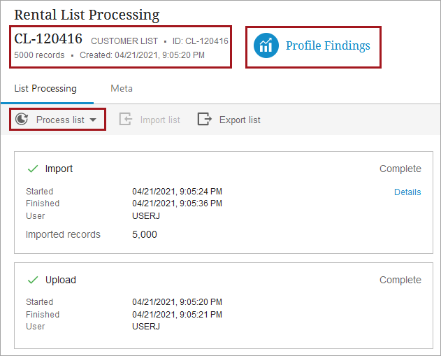This screenshot has width=441, height=356.
Task: Open the Import step Details link
Action: (407, 192)
